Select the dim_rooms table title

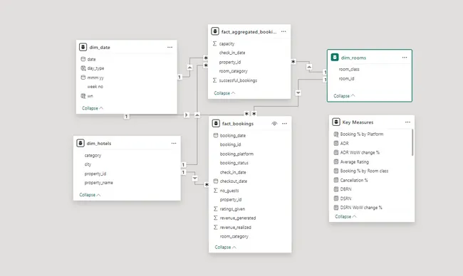353,58
